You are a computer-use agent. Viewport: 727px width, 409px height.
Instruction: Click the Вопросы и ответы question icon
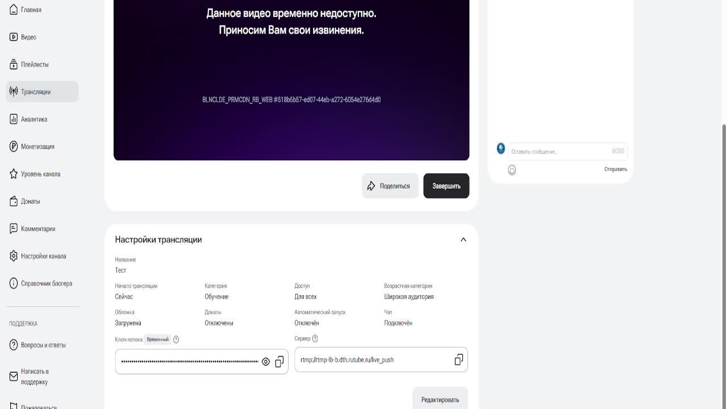[14, 345]
